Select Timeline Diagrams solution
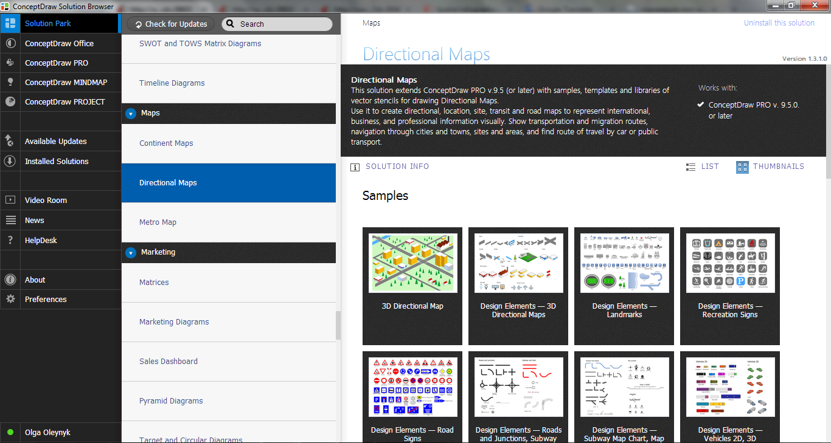Image resolution: width=831 pixels, height=443 pixels. (229, 83)
